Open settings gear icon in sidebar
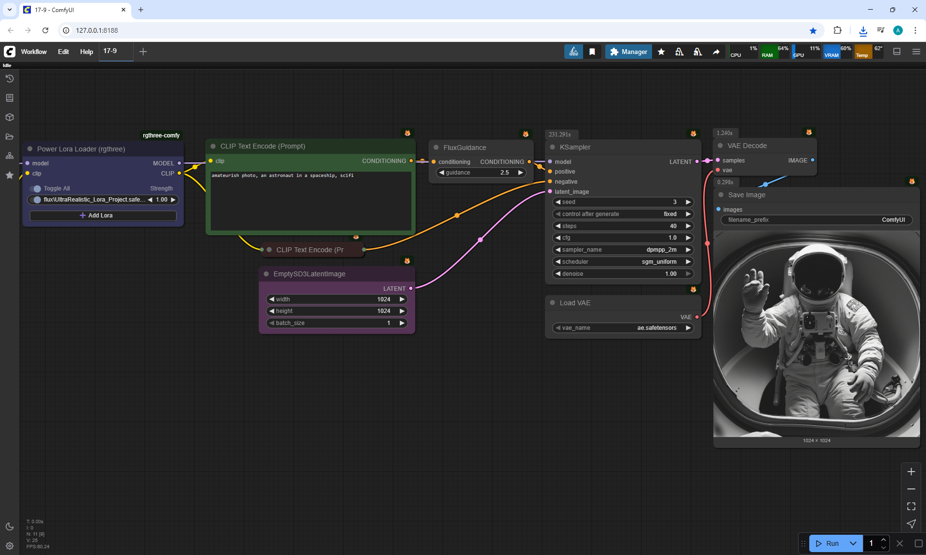The height and width of the screenshot is (555, 926). tap(9, 546)
